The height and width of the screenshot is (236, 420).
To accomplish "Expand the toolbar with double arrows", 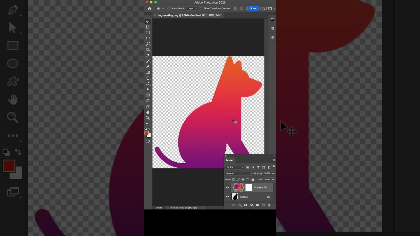I will pos(145,13).
